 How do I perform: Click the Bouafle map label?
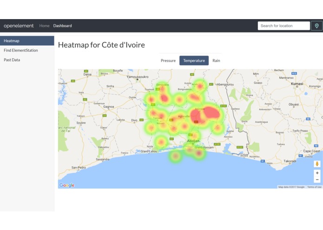[118, 71]
